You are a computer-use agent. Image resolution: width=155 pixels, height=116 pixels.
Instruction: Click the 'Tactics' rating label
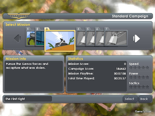(134, 83)
